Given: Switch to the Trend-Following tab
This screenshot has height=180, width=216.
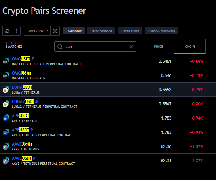Looking at the screenshot, I should pyautogui.click(x=161, y=31).
